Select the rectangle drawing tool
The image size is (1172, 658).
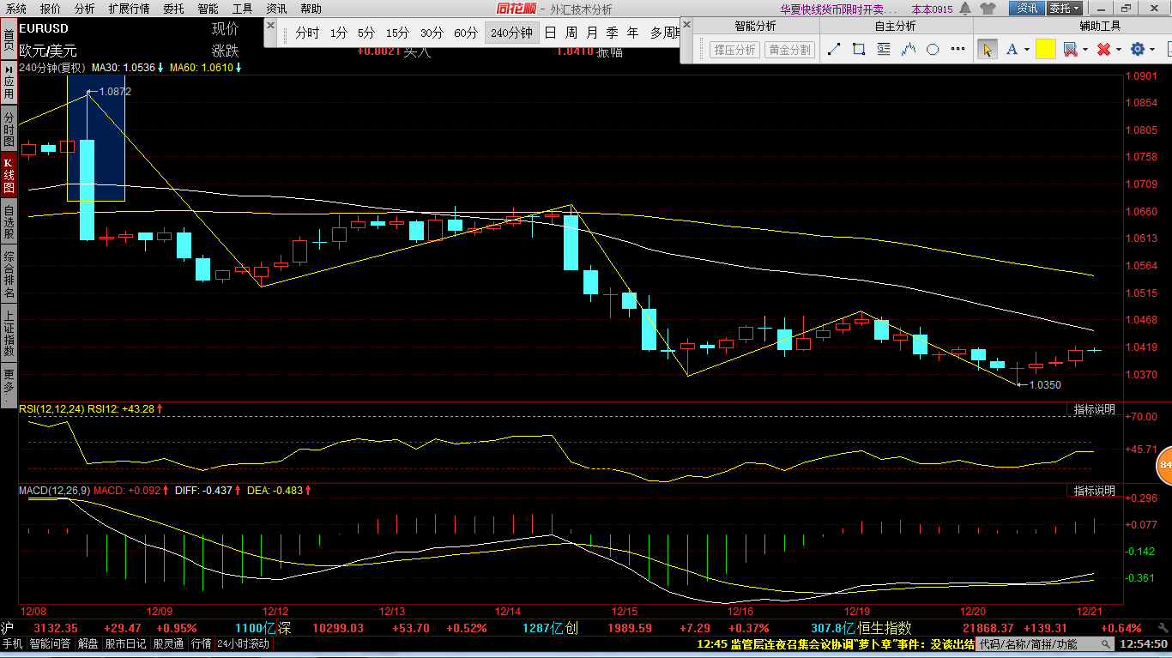[859, 50]
